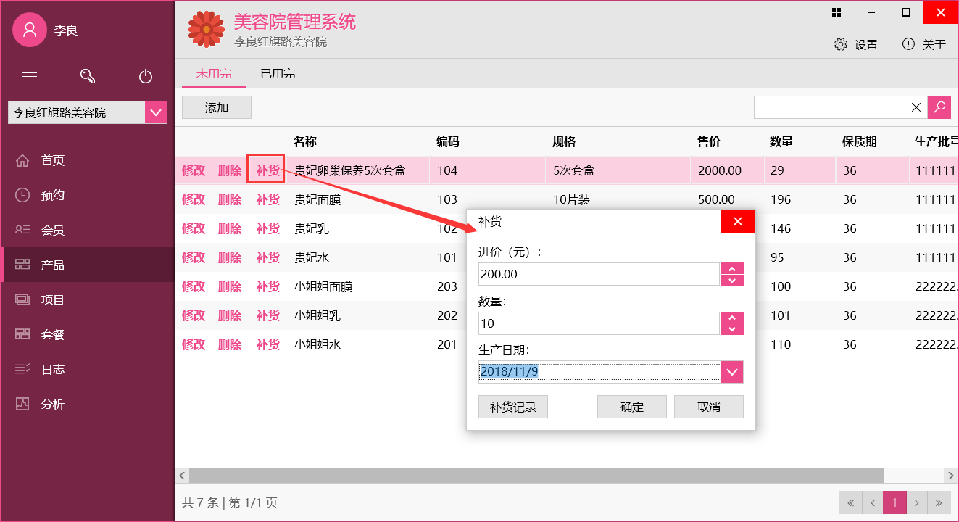Expand the store selection dropdown
The image size is (959, 522).
[x=156, y=112]
